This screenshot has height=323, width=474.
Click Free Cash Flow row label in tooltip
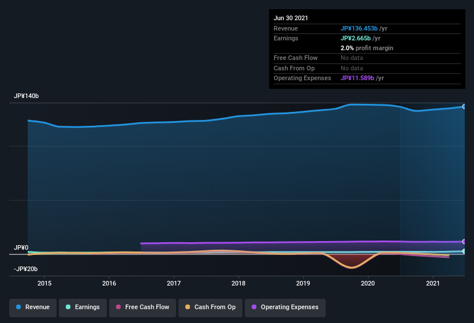click(296, 58)
